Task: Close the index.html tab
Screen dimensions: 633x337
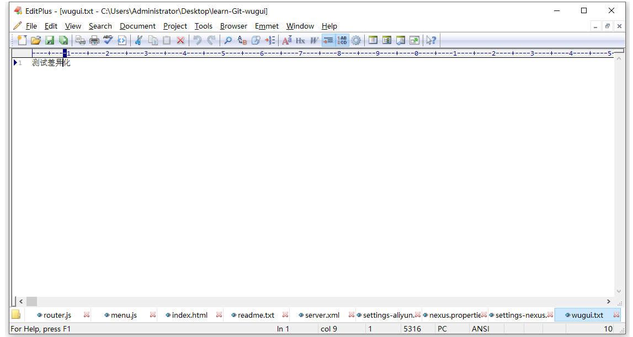Action: [x=219, y=315]
